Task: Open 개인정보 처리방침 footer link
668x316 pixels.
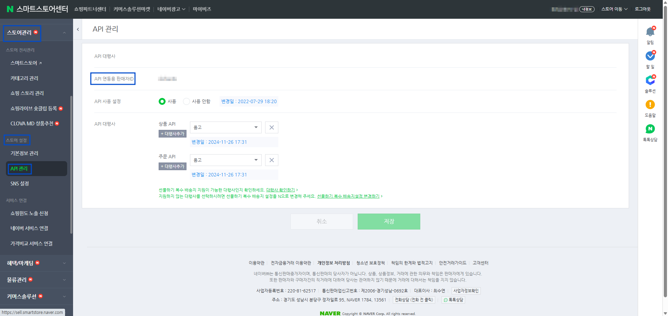Action: click(334, 263)
